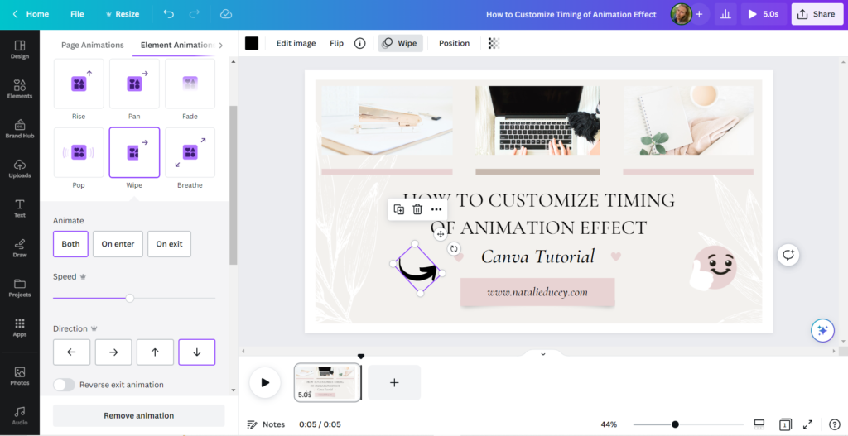The height and width of the screenshot is (436, 848).
Task: Click Edit image in toolbar
Action: (x=296, y=43)
